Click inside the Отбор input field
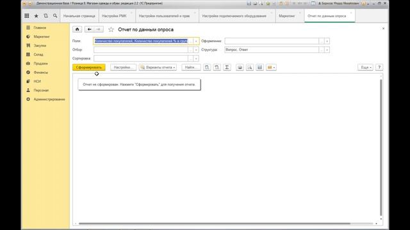 (x=141, y=50)
